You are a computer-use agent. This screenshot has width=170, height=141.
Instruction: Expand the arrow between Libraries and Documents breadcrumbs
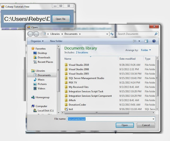coord(62,34)
